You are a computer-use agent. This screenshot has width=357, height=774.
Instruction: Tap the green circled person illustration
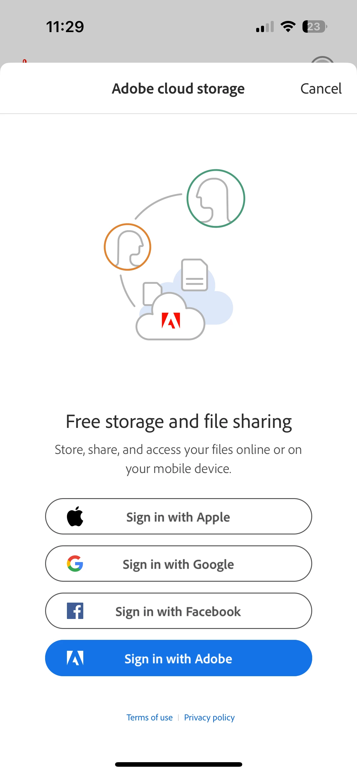[216, 198]
